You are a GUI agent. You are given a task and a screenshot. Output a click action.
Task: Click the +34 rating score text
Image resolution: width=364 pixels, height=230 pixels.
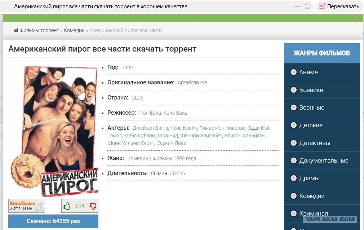point(80,206)
